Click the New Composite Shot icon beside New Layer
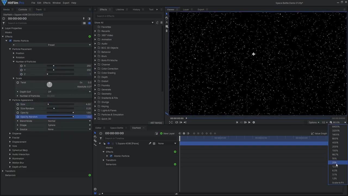The image size is (348, 196). click(156, 133)
